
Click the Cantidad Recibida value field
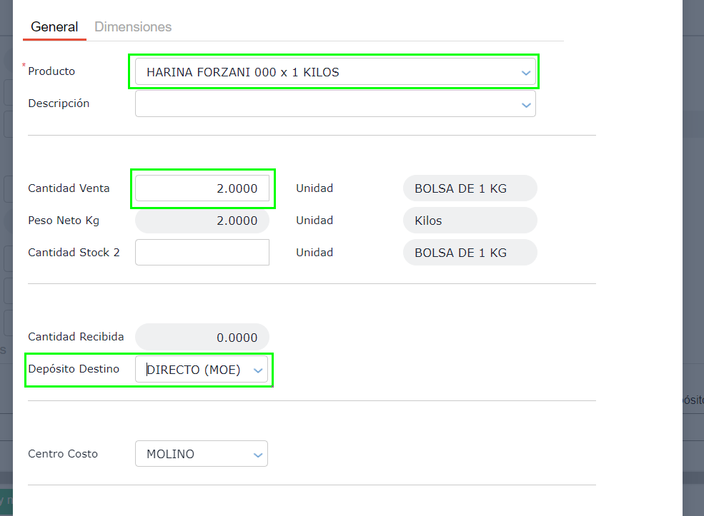coord(202,337)
